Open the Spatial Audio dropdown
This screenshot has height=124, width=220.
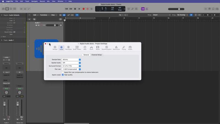pyautogui.click(x=71, y=63)
